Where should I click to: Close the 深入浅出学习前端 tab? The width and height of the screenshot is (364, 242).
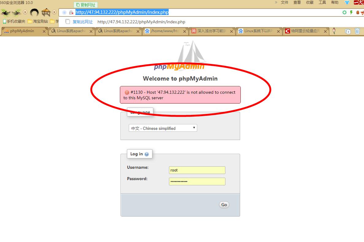coord(232,31)
